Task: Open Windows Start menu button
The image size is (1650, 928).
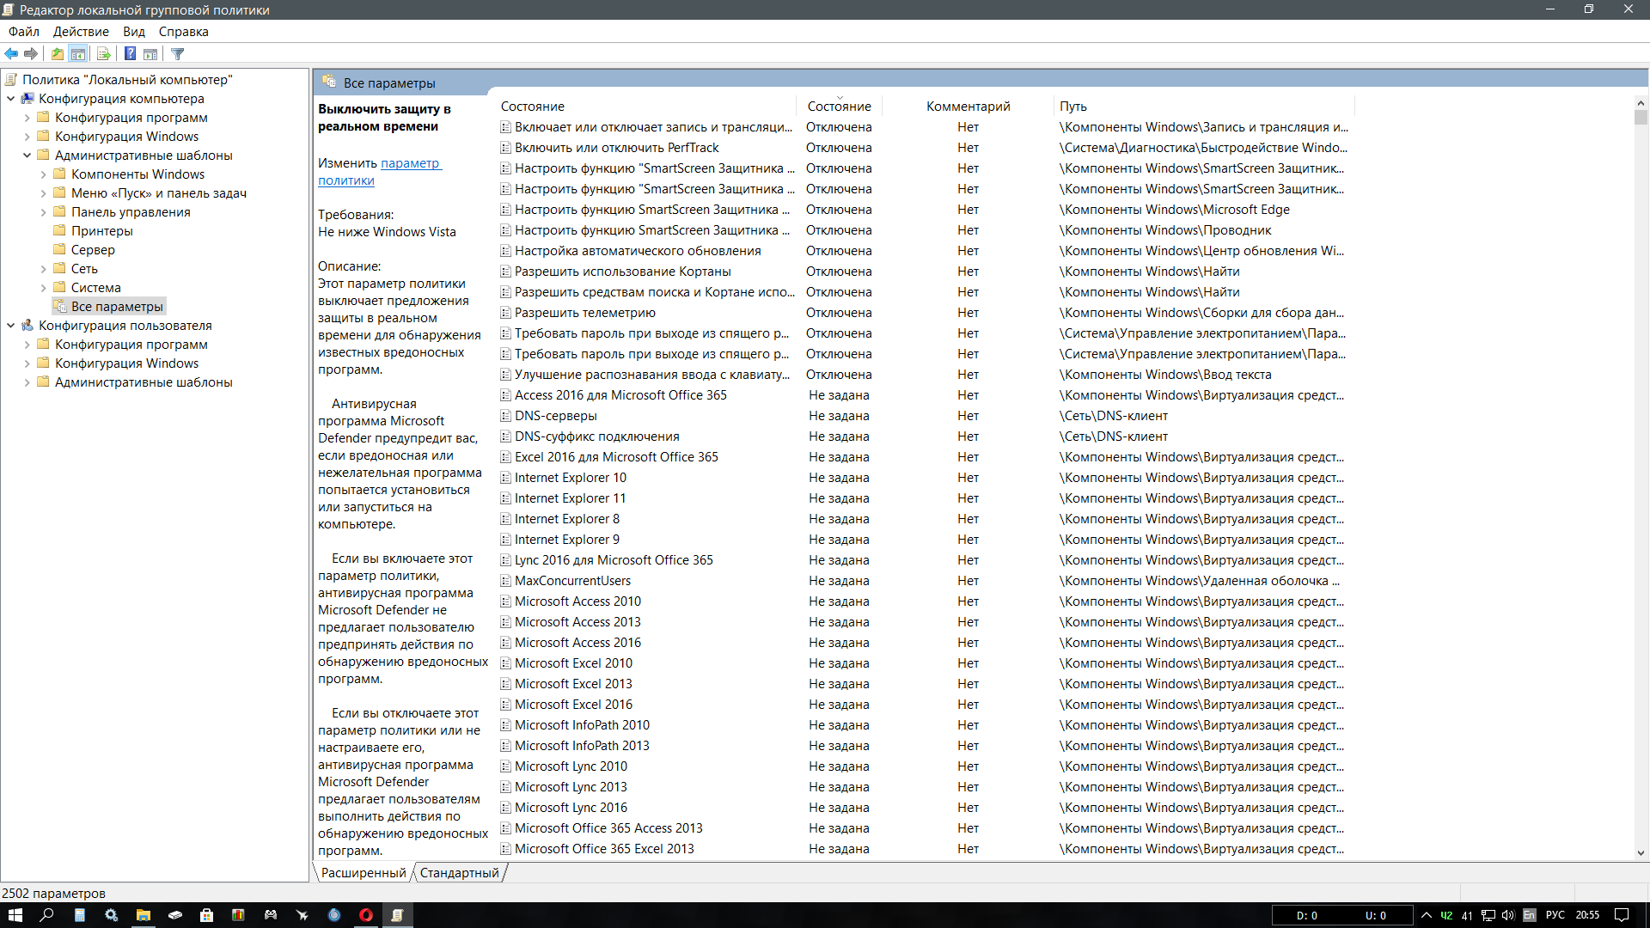Action: click(15, 915)
